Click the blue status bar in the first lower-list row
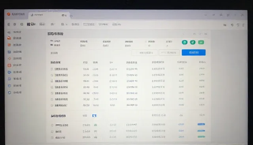The width and height of the screenshot is (253, 145). point(201,124)
